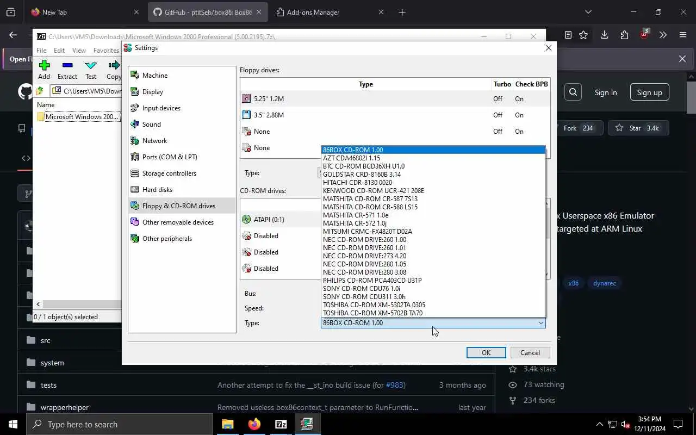
Task: Click the GitHub search icon
Action: click(x=573, y=92)
